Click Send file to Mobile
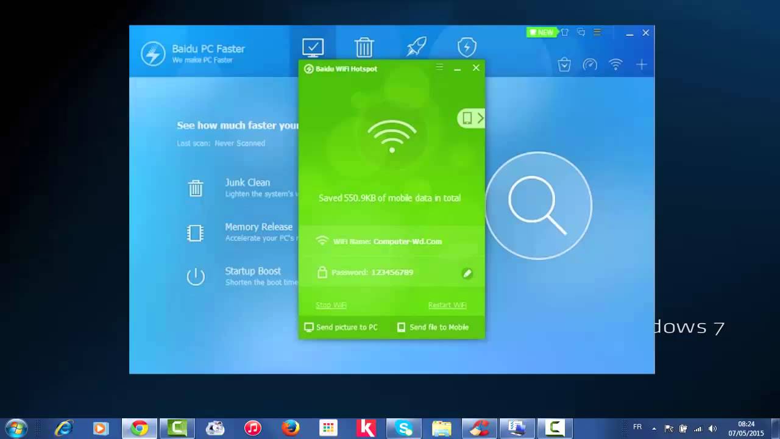 click(x=433, y=327)
